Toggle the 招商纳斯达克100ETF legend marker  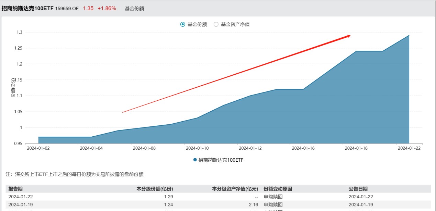point(195,160)
